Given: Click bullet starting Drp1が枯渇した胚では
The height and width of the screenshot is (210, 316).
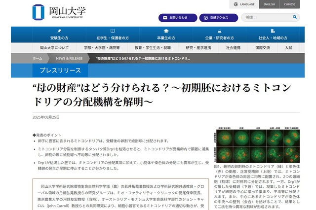Looking at the screenshot, I should [123, 166].
